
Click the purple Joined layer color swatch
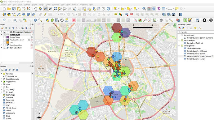click(8, 37)
